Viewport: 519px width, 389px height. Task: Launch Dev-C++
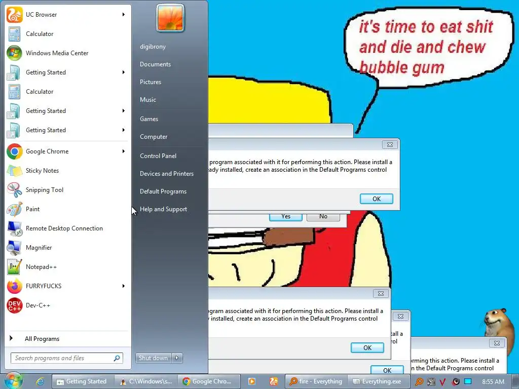tap(68, 305)
